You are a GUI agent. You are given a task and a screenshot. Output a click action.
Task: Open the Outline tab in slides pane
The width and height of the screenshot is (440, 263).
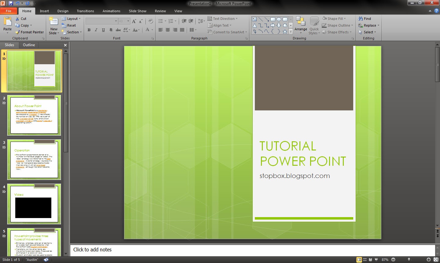tap(29, 45)
